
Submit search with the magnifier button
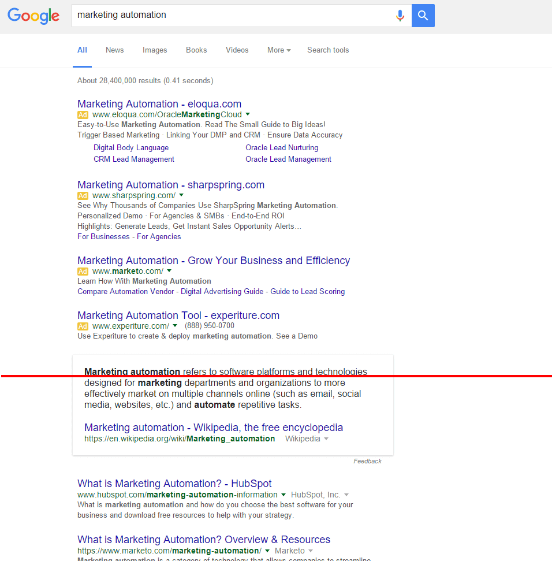point(423,16)
